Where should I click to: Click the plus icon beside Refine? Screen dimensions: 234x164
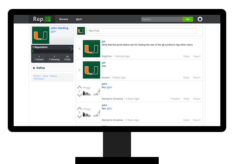coord(34,68)
